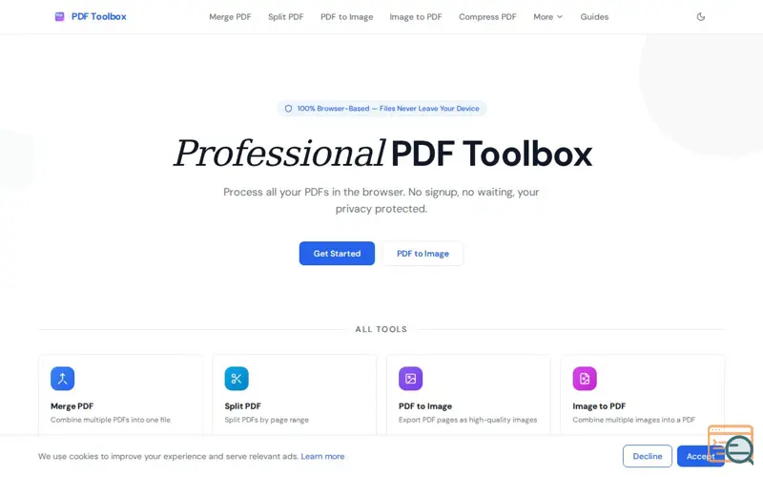Viewport: 763px width, 477px height.
Task: Click 'Split PDFs by page range' text
Action: click(267, 420)
